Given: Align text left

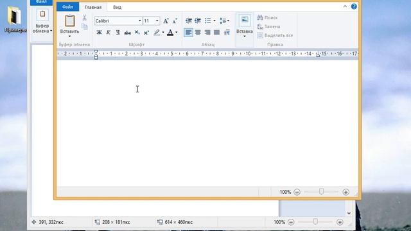Looking at the screenshot, I should tap(188, 33).
